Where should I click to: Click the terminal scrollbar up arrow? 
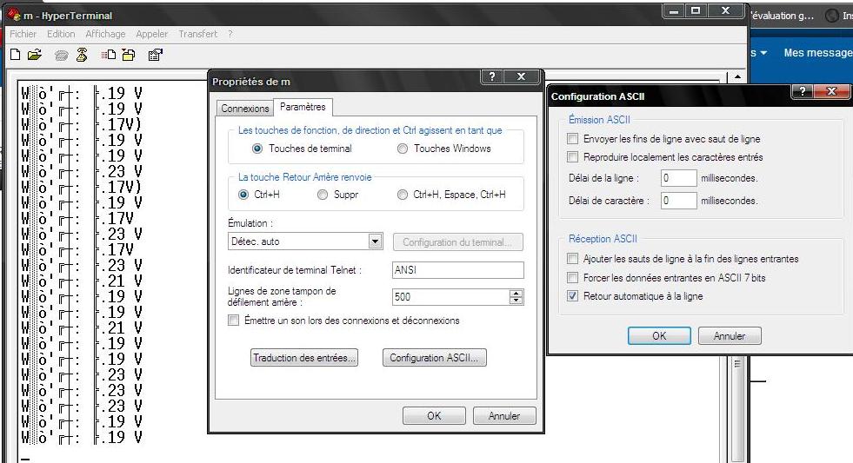coord(737,77)
